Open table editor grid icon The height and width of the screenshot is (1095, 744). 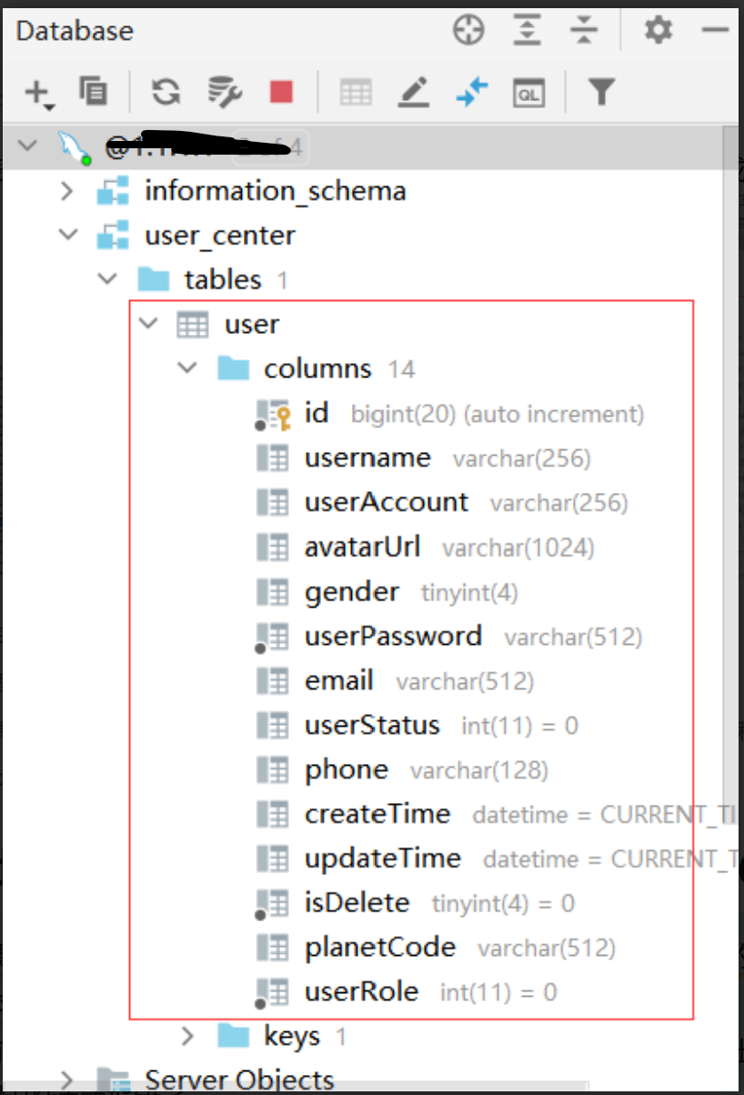click(x=356, y=92)
